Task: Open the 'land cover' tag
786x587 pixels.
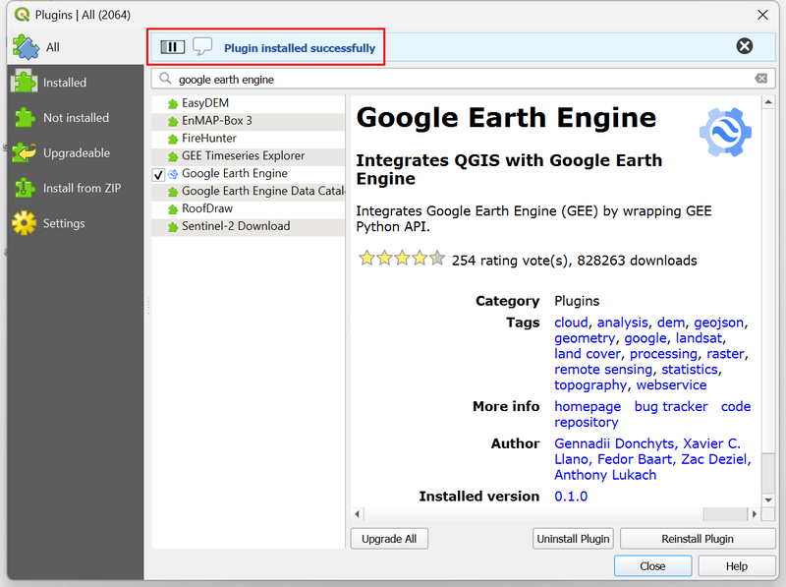Action: pos(588,354)
